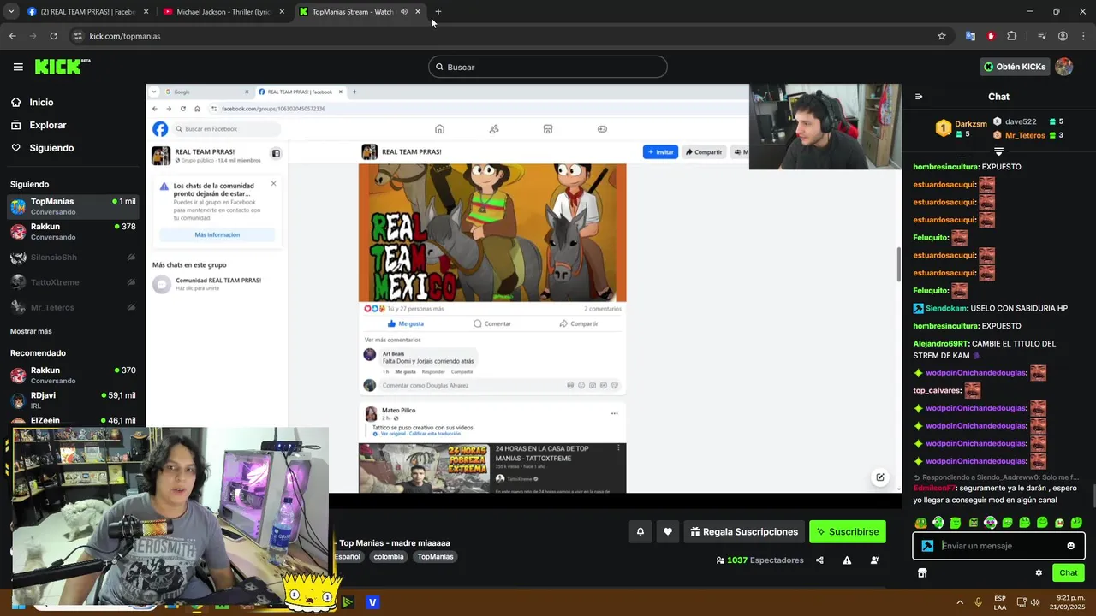Screen dimensions: 1096x616
Task: Open emoji picker in chat input
Action: 1070,546
